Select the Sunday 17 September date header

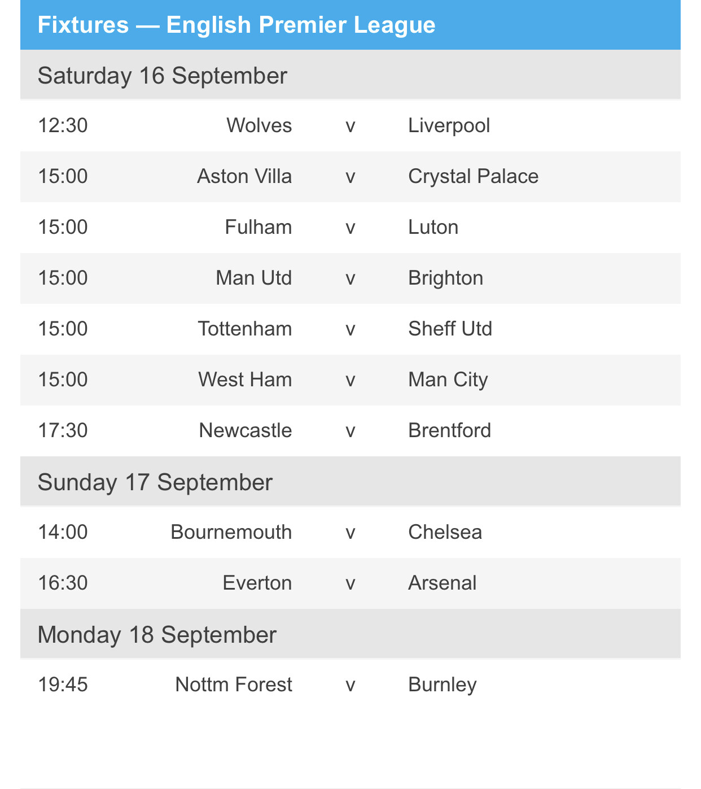click(350, 481)
